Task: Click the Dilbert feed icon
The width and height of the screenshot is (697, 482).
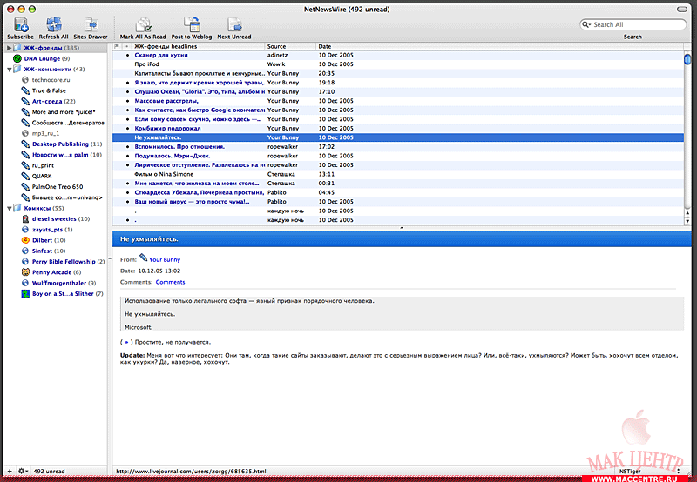Action: click(25, 240)
